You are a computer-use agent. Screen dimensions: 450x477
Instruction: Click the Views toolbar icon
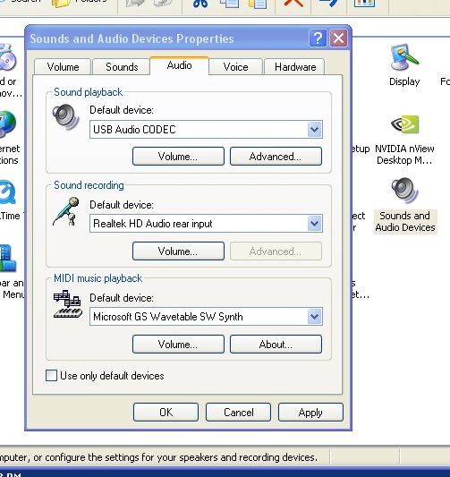click(364, 3)
